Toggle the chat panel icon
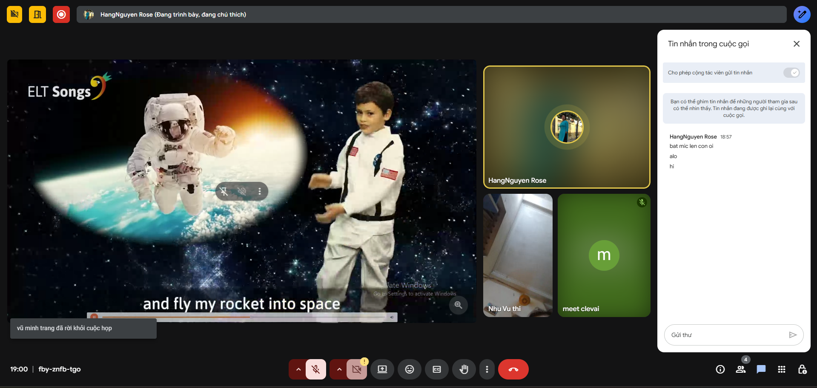817x388 pixels. click(x=761, y=369)
